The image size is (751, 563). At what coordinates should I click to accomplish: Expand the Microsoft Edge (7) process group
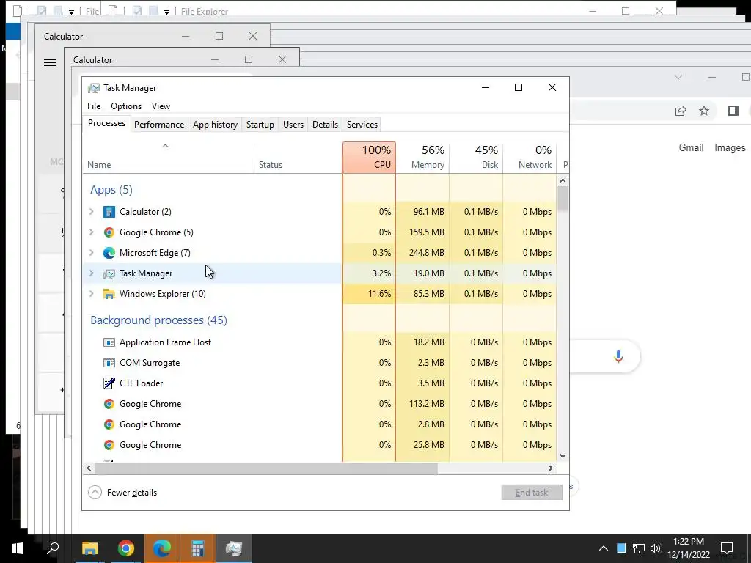point(92,253)
